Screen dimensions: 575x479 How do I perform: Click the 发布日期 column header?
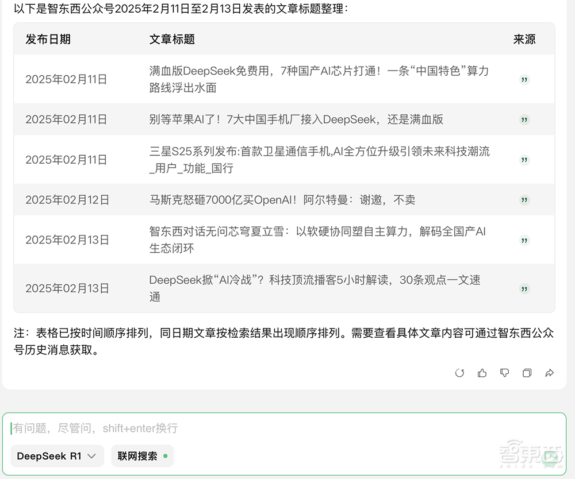pyautogui.click(x=48, y=40)
